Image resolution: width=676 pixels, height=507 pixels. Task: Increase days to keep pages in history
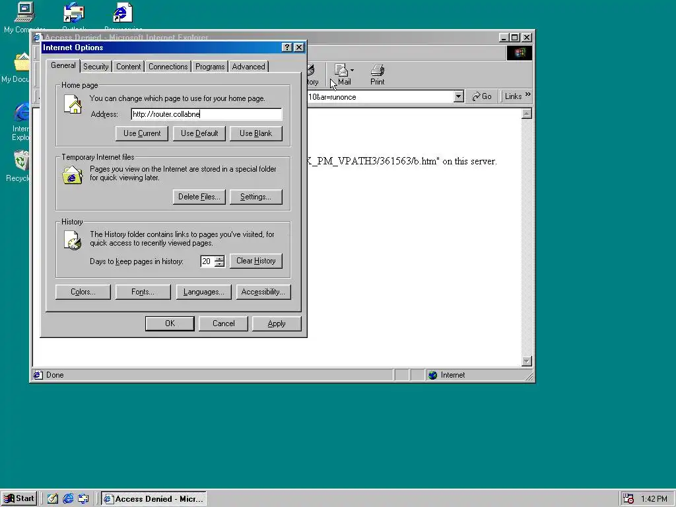coord(220,258)
